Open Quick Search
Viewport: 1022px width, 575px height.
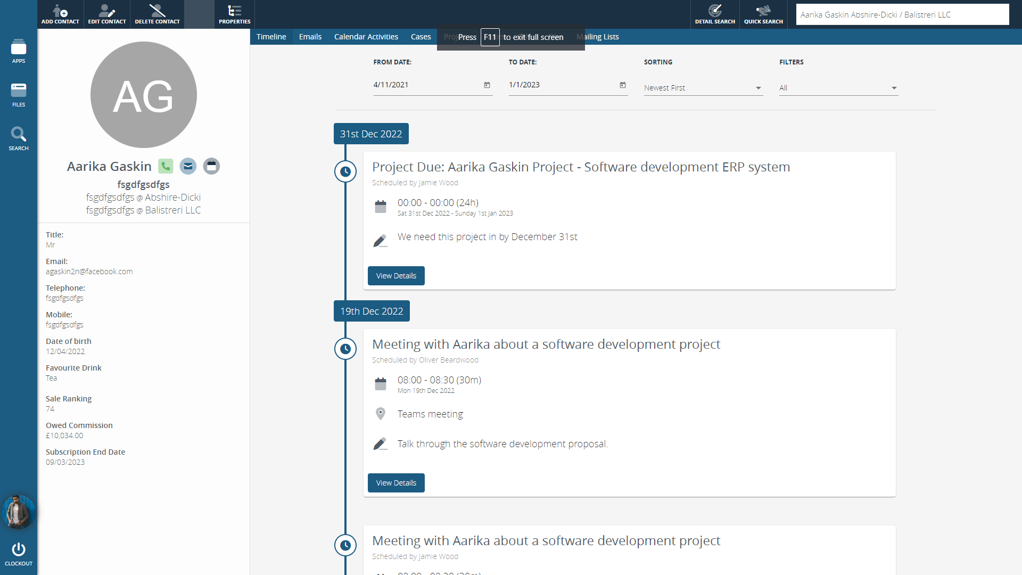(763, 14)
